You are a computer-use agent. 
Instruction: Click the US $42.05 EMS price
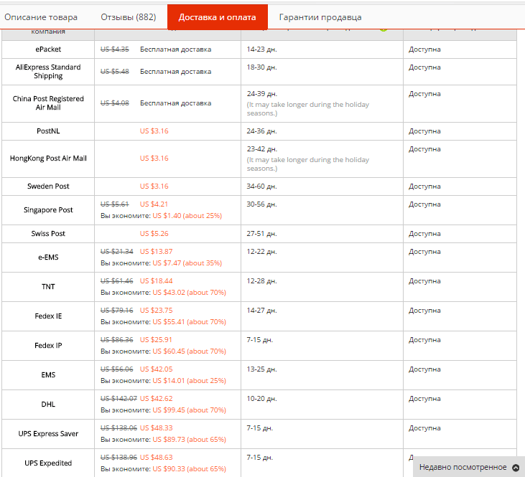(157, 369)
